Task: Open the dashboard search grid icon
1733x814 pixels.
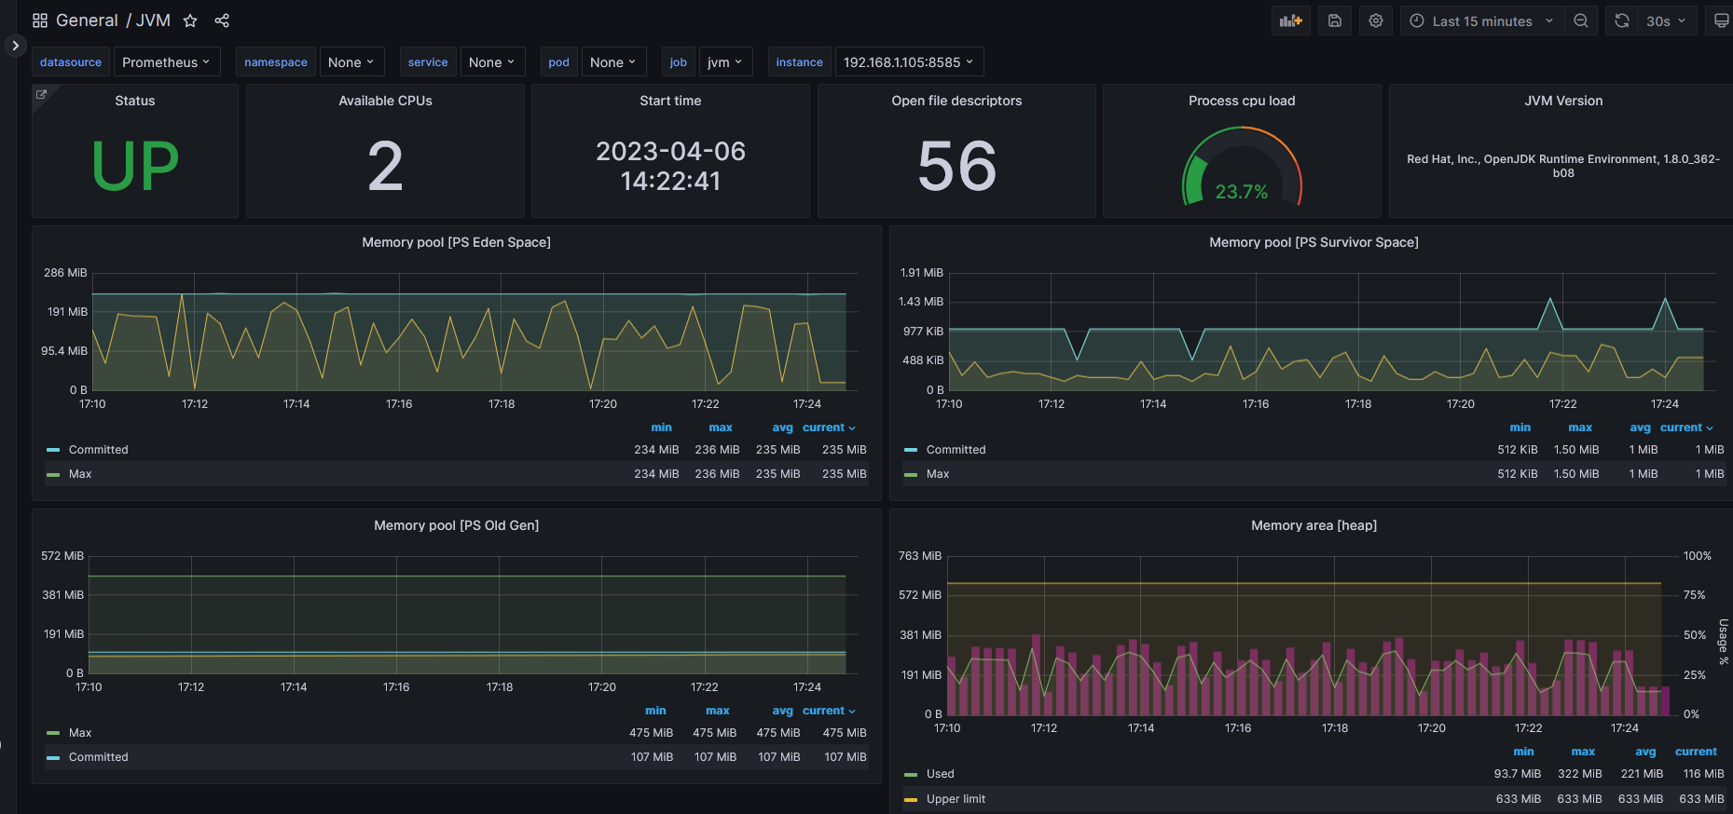Action: click(x=40, y=20)
